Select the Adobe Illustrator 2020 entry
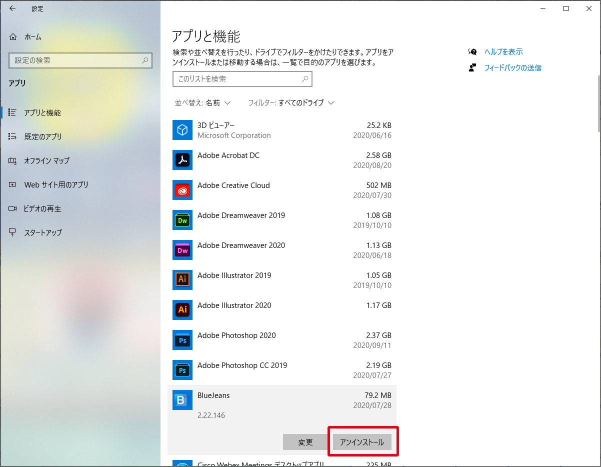Viewport: 601px width, 467px height. tap(282, 310)
